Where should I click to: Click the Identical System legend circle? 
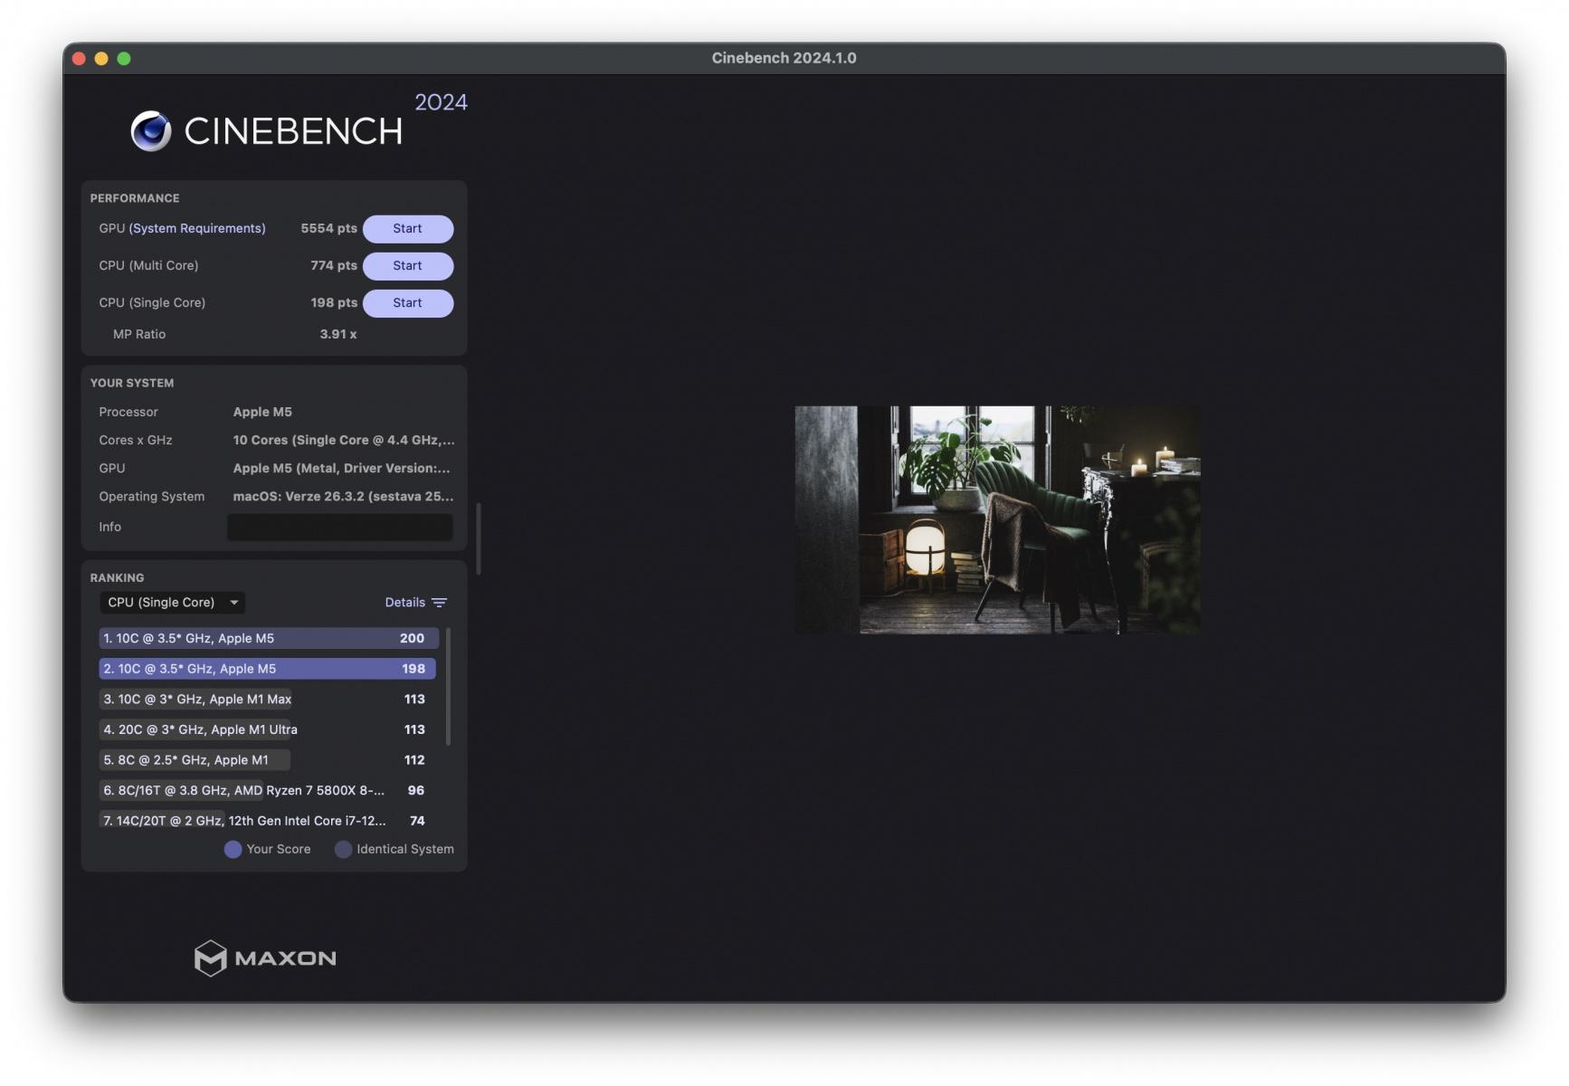point(343,849)
